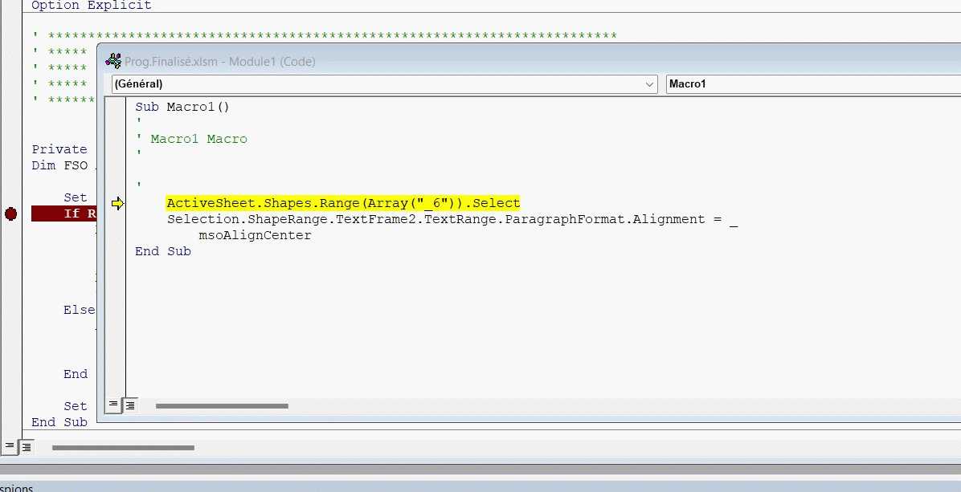Click the 'Sub Macro1()' line

(x=182, y=107)
